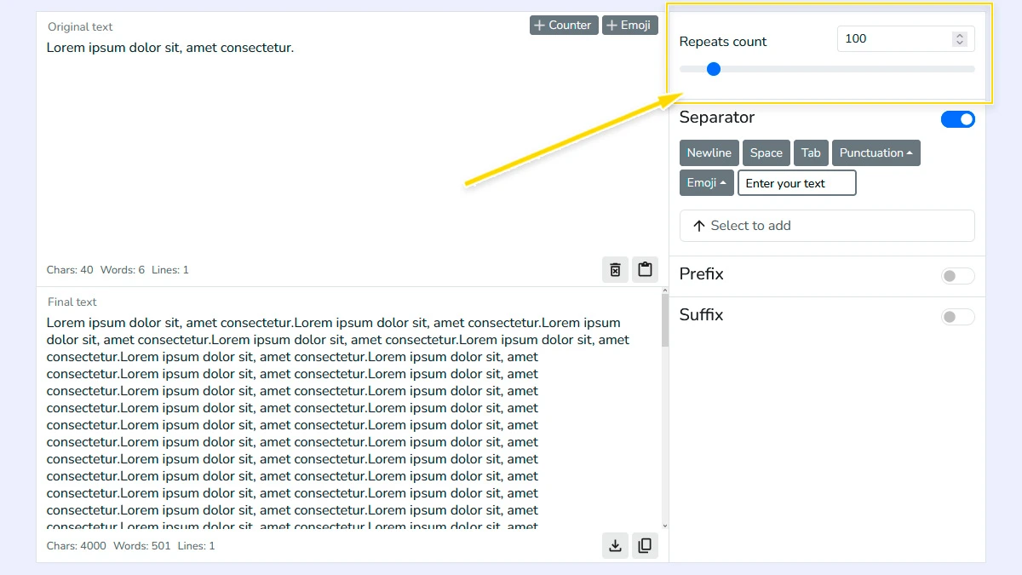Open the Select to add dropdown
This screenshot has width=1022, height=575.
pyautogui.click(x=826, y=226)
